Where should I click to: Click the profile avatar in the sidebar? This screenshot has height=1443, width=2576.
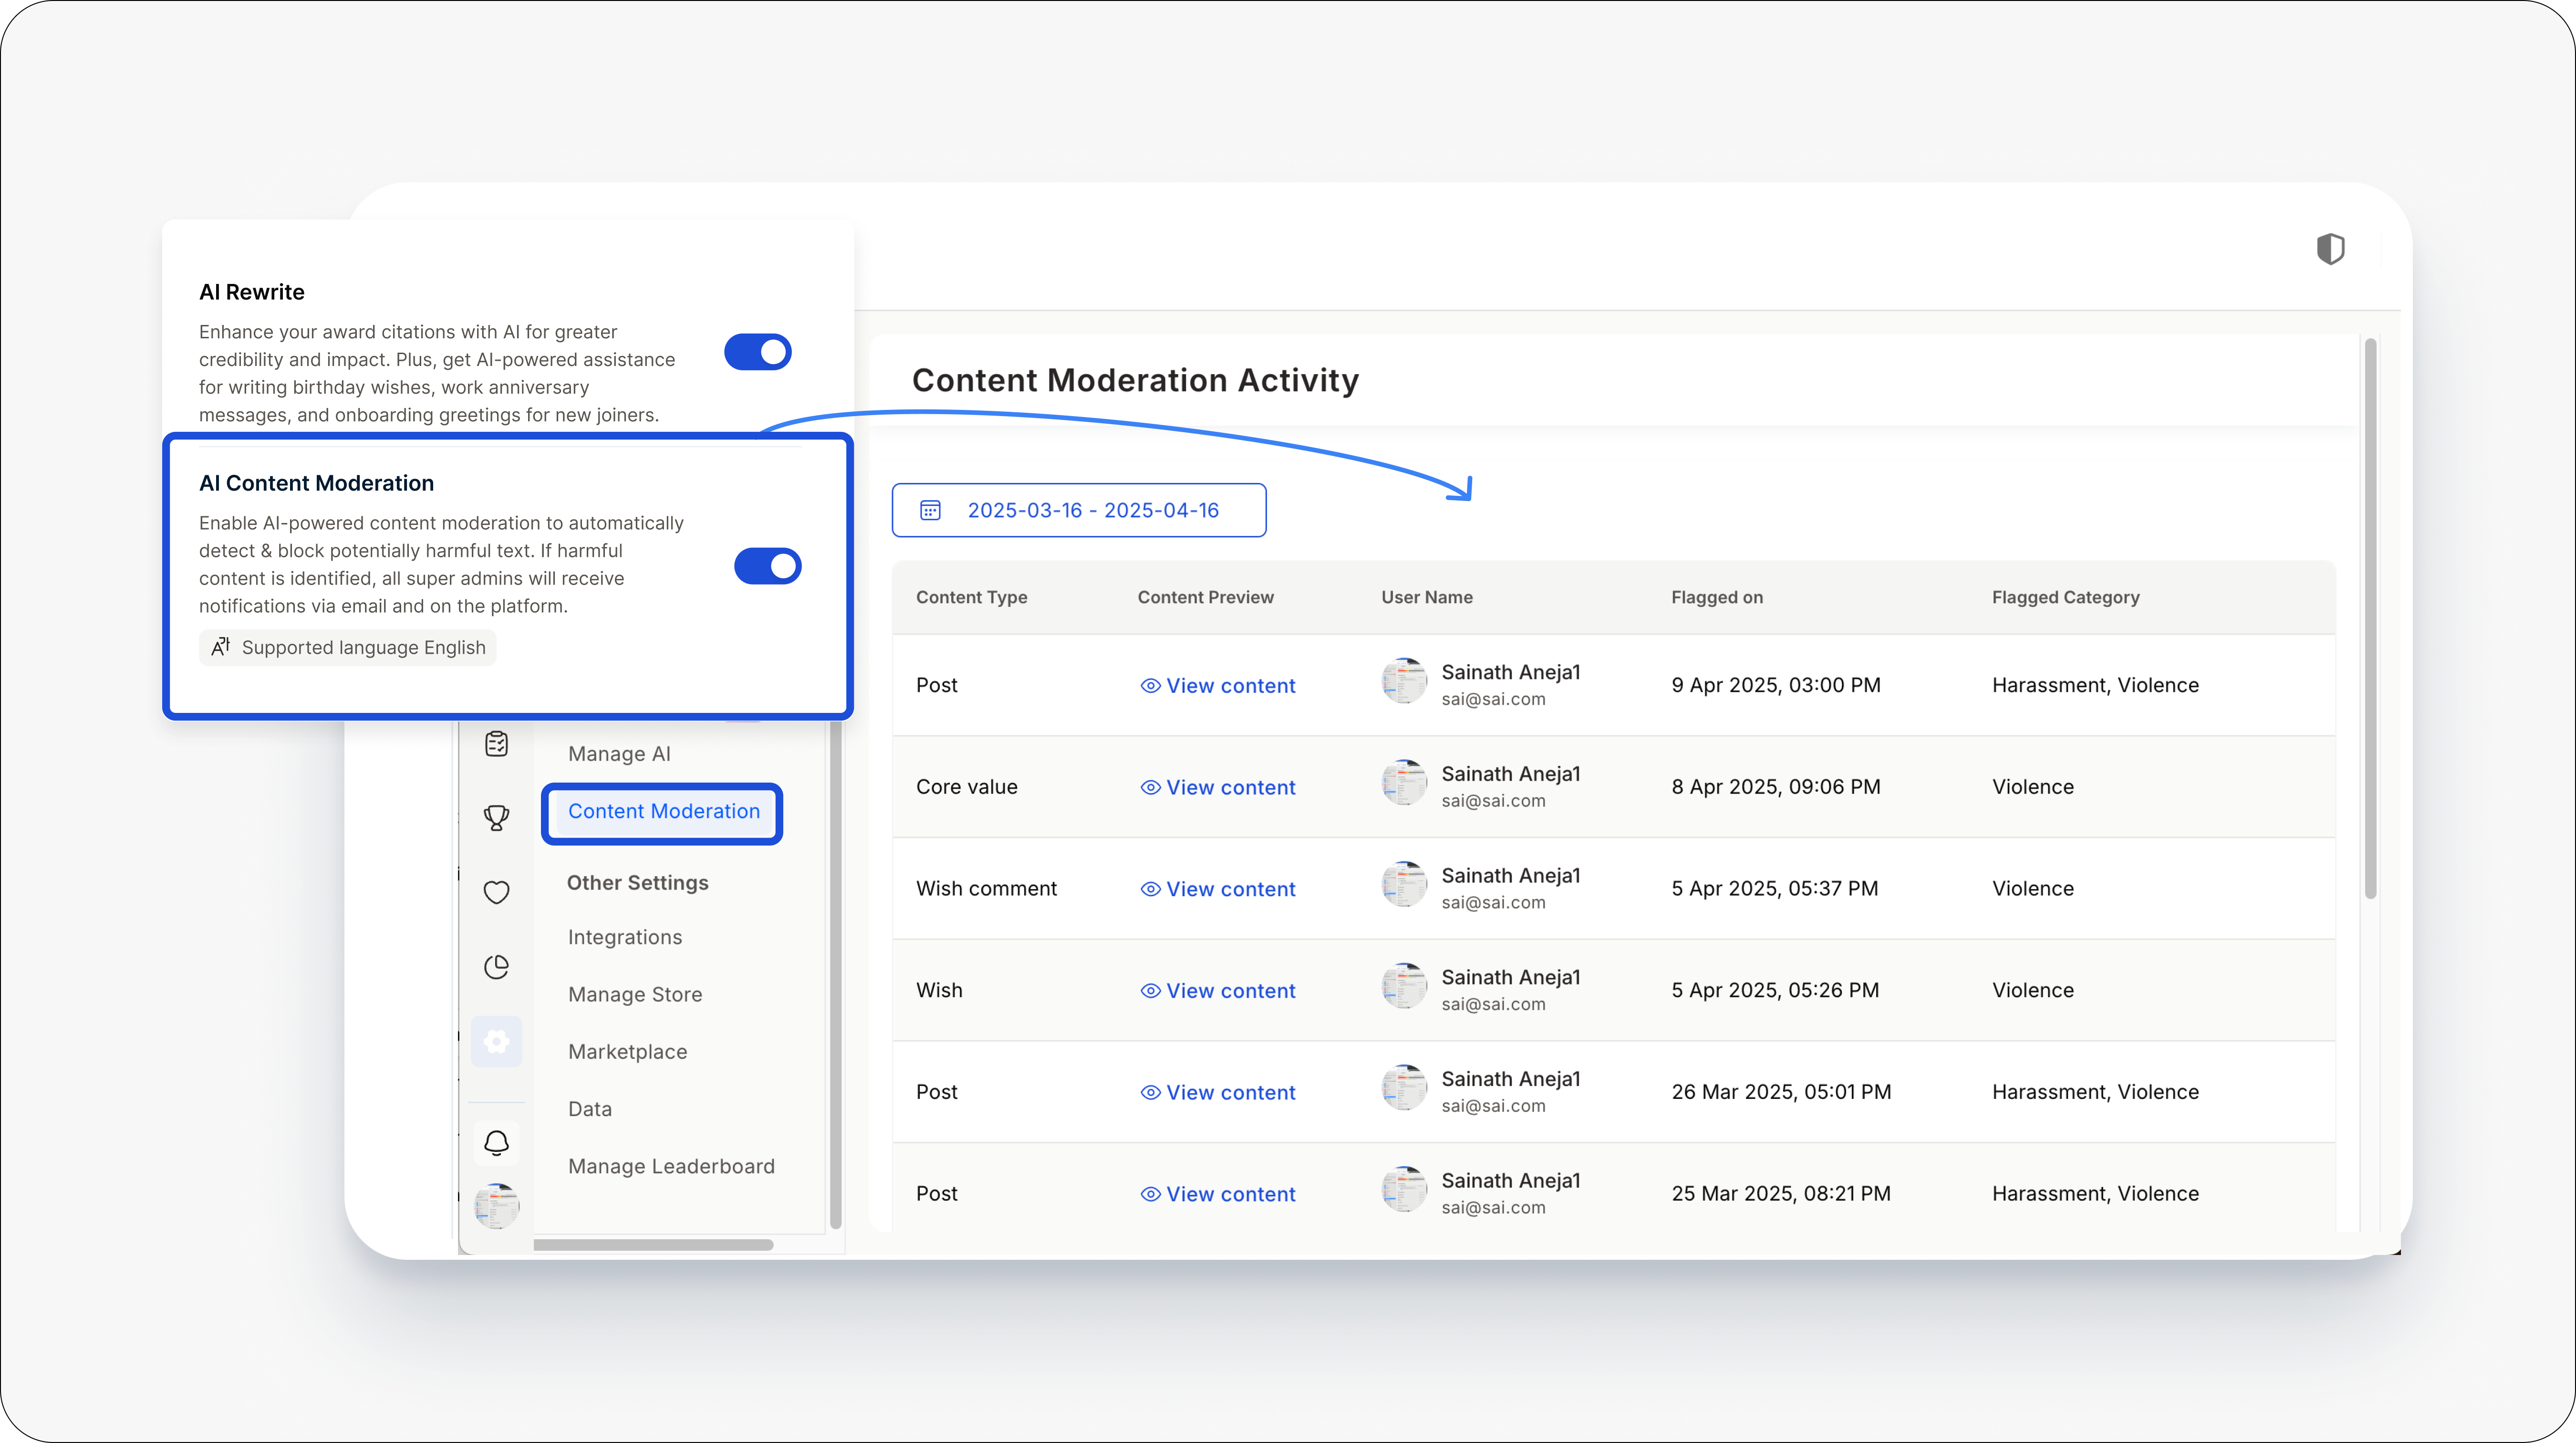click(x=496, y=1205)
